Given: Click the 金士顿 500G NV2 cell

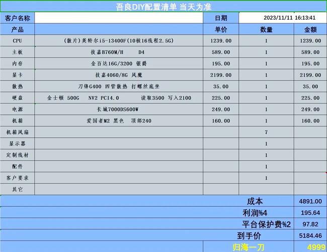Looking at the screenshot, I should point(119,98).
